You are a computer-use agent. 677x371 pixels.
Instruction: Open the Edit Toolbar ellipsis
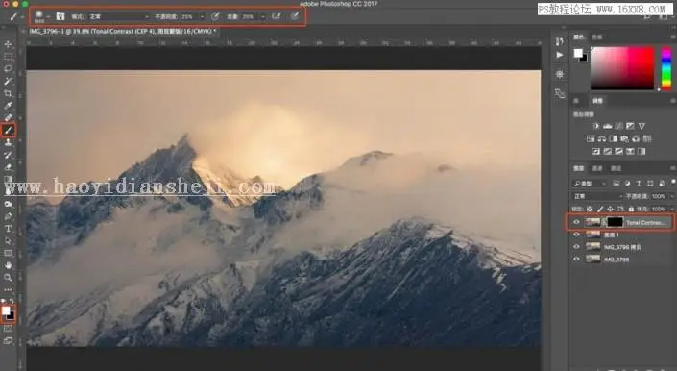[x=9, y=290]
